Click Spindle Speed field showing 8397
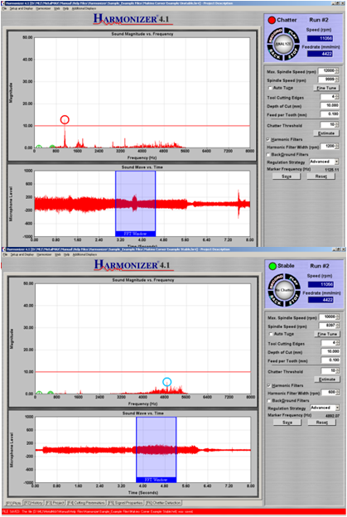Screen dimensions: 347x517 [x=328, y=326]
